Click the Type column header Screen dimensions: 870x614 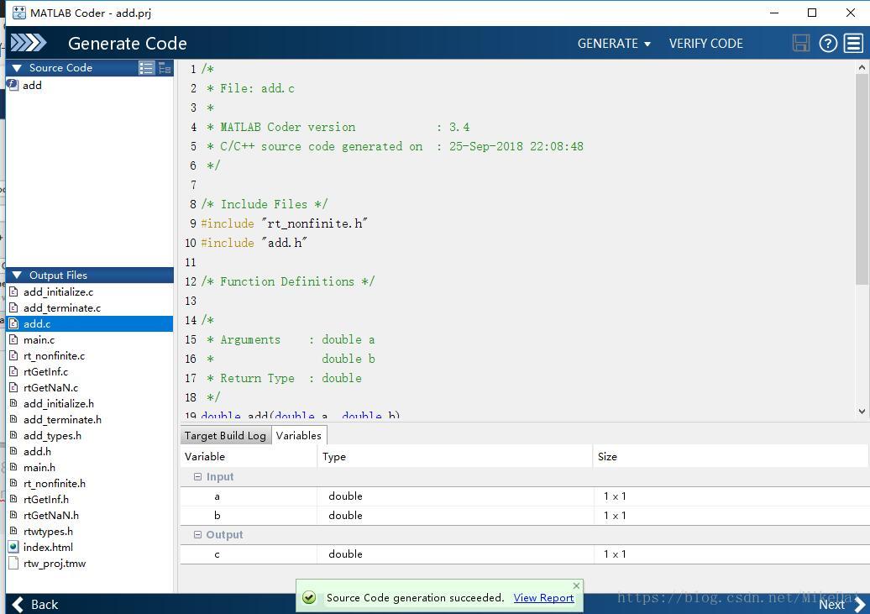coord(455,456)
